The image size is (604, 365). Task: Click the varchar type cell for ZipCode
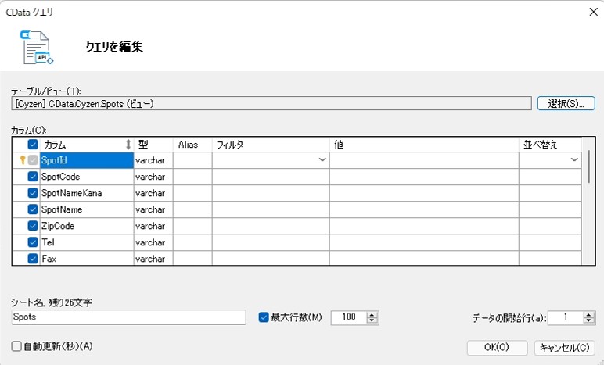[x=153, y=226]
